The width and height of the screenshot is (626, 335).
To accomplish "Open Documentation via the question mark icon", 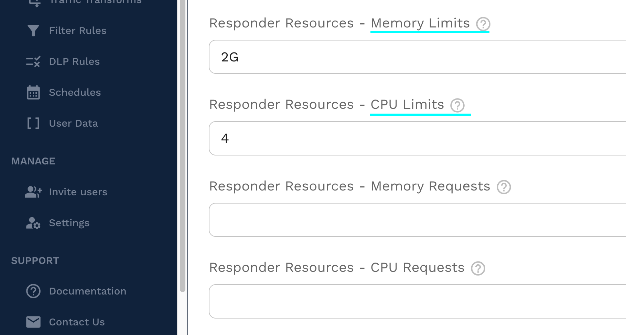I will coord(33,291).
